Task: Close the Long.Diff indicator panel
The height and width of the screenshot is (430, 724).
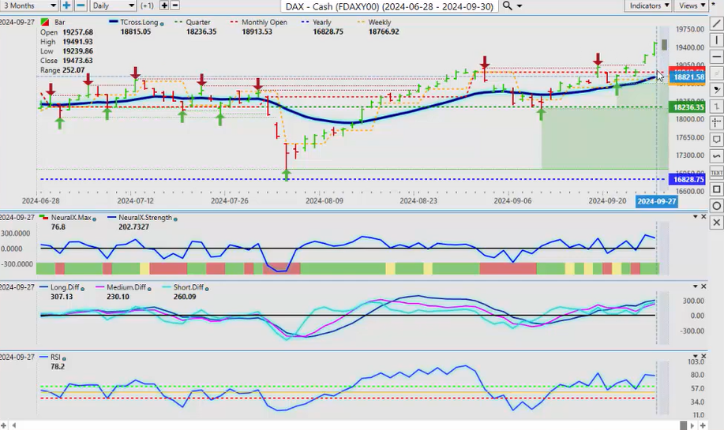Action: (703, 286)
